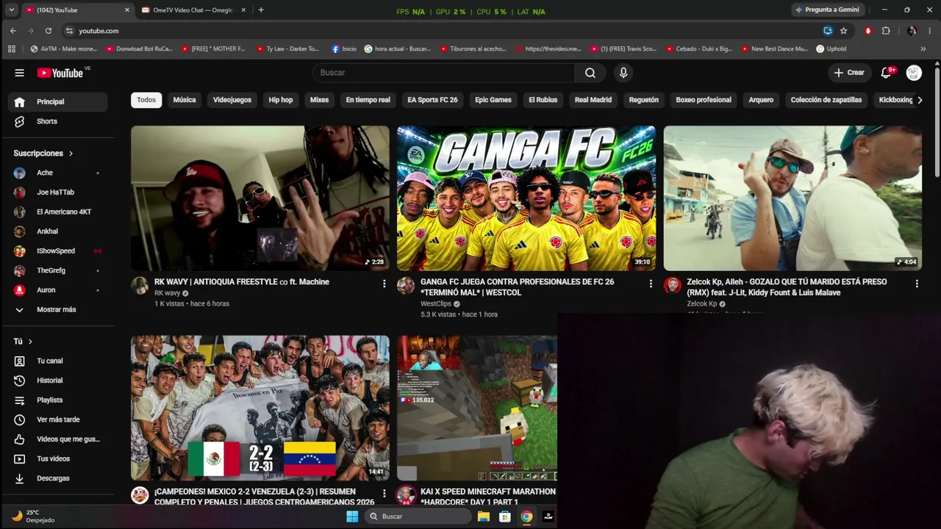Show hidden bookmarks with the double chevron
The height and width of the screenshot is (529, 941).
[923, 49]
